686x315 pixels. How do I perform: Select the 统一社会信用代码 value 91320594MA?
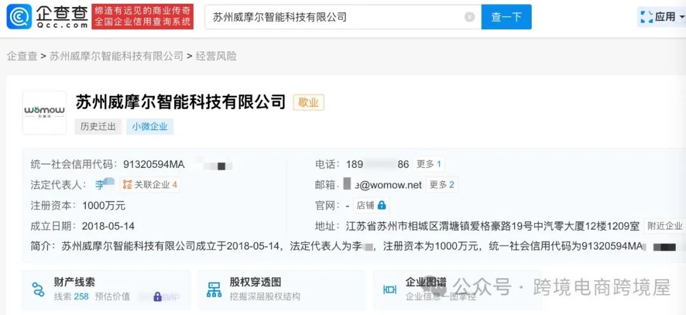(x=154, y=165)
